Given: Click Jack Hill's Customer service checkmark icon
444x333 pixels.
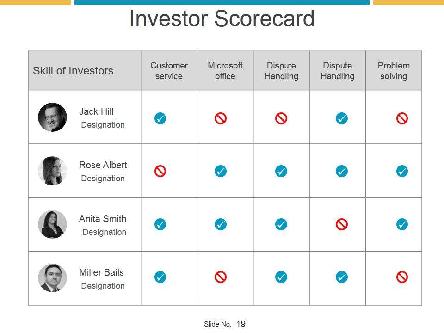Looking at the screenshot, I should point(160,118).
